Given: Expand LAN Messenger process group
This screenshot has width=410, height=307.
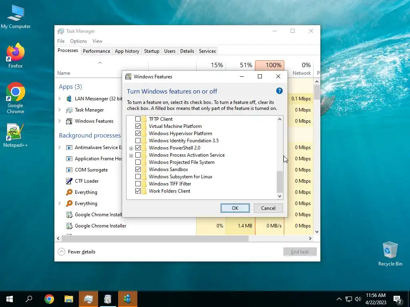Looking at the screenshot, I should click(60, 99).
